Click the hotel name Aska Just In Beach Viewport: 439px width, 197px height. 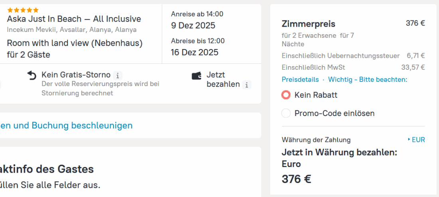74,19
